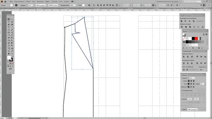This screenshot has width=212, height=119.
Task: Open the graphic style dropdown in control bar
Action: [x=85, y=5]
